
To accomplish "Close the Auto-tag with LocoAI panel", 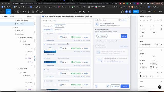I will point(91,21).
